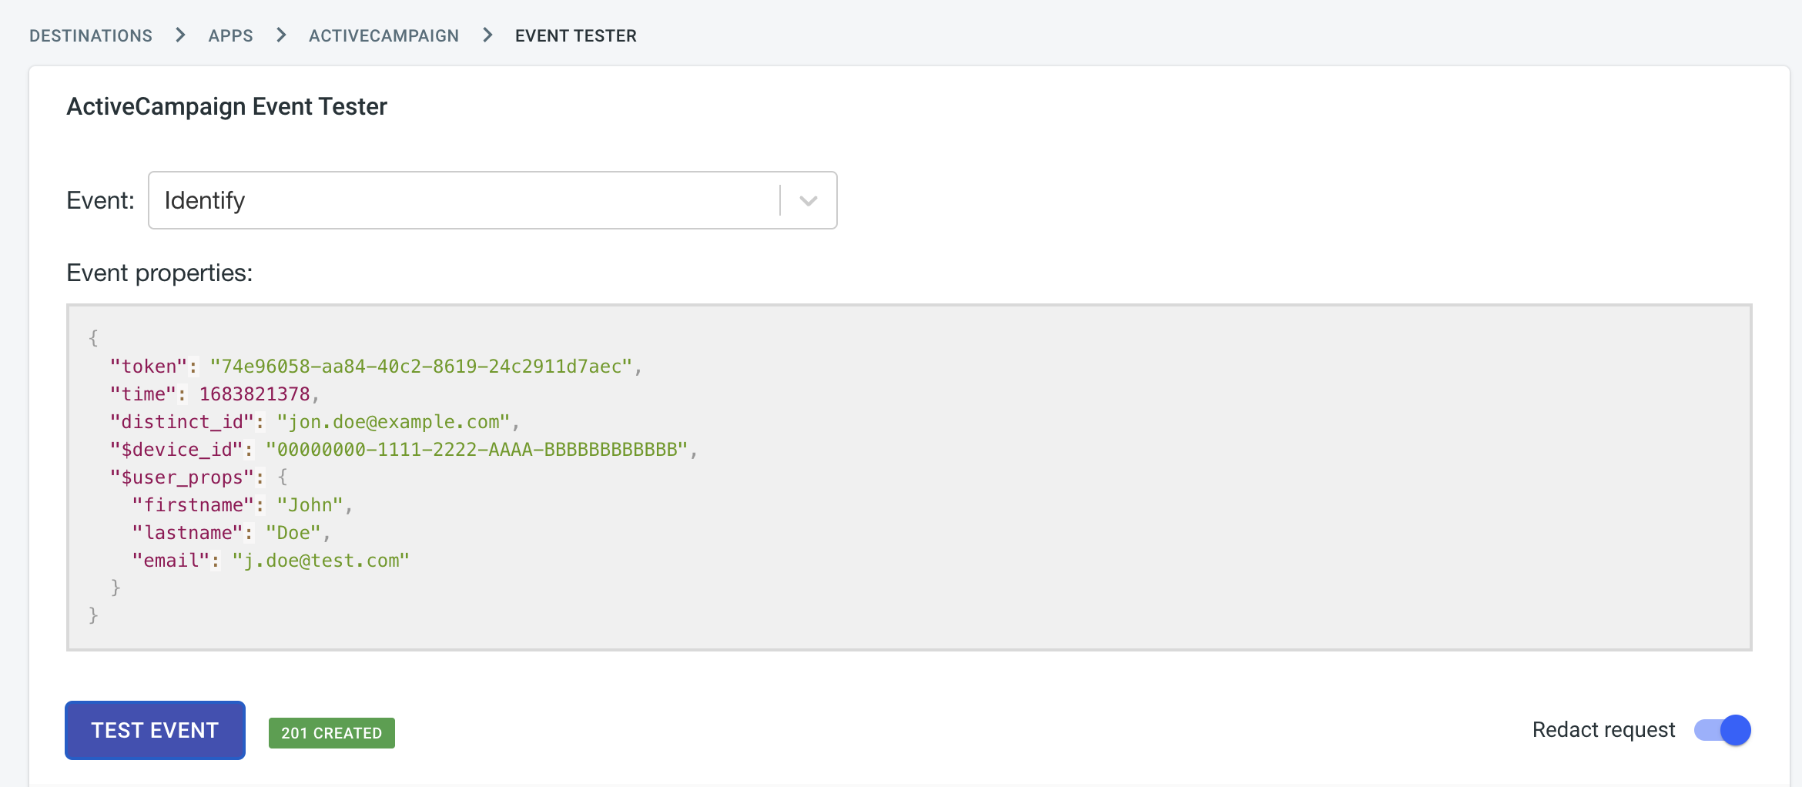Select the Event Tester breadcrumb item
This screenshot has width=1802, height=787.
pyautogui.click(x=575, y=35)
